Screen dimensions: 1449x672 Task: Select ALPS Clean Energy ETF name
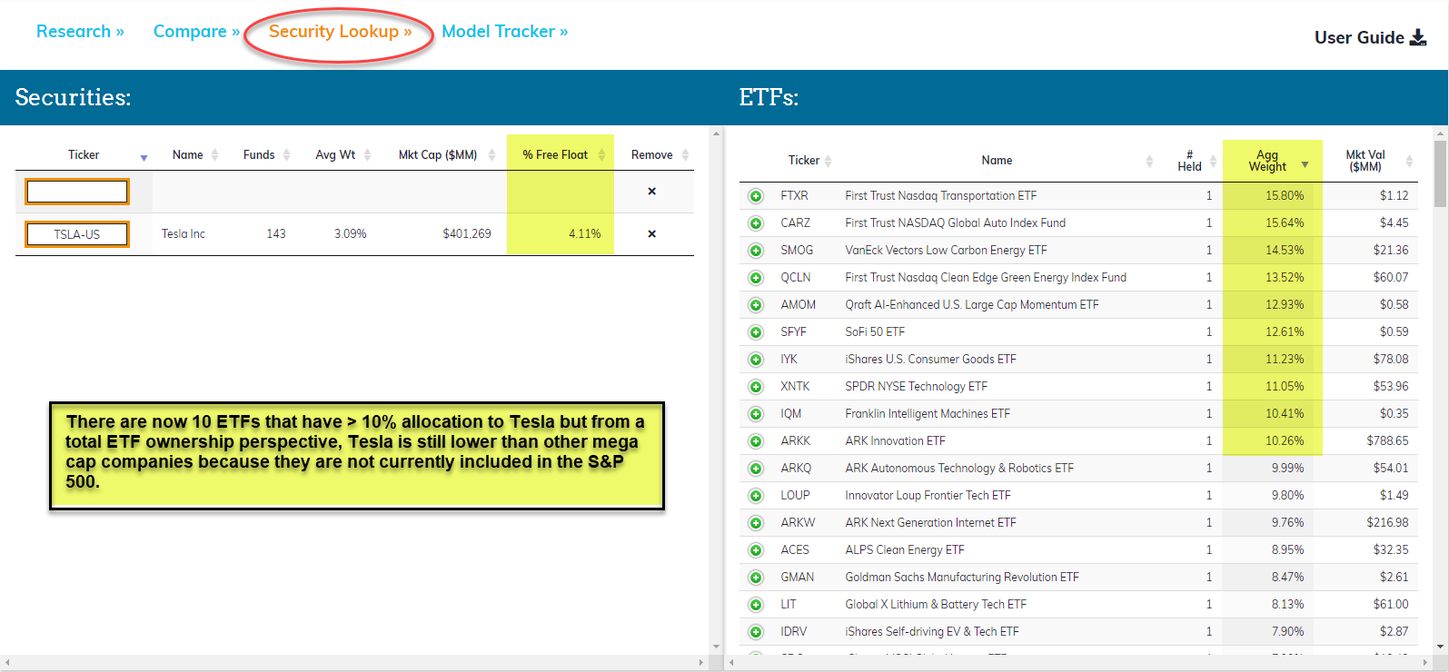(x=905, y=550)
